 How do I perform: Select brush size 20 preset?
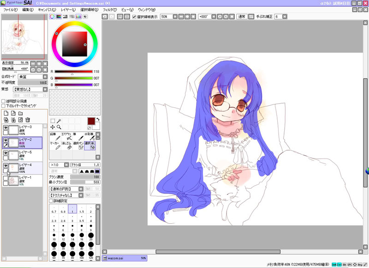point(91,237)
